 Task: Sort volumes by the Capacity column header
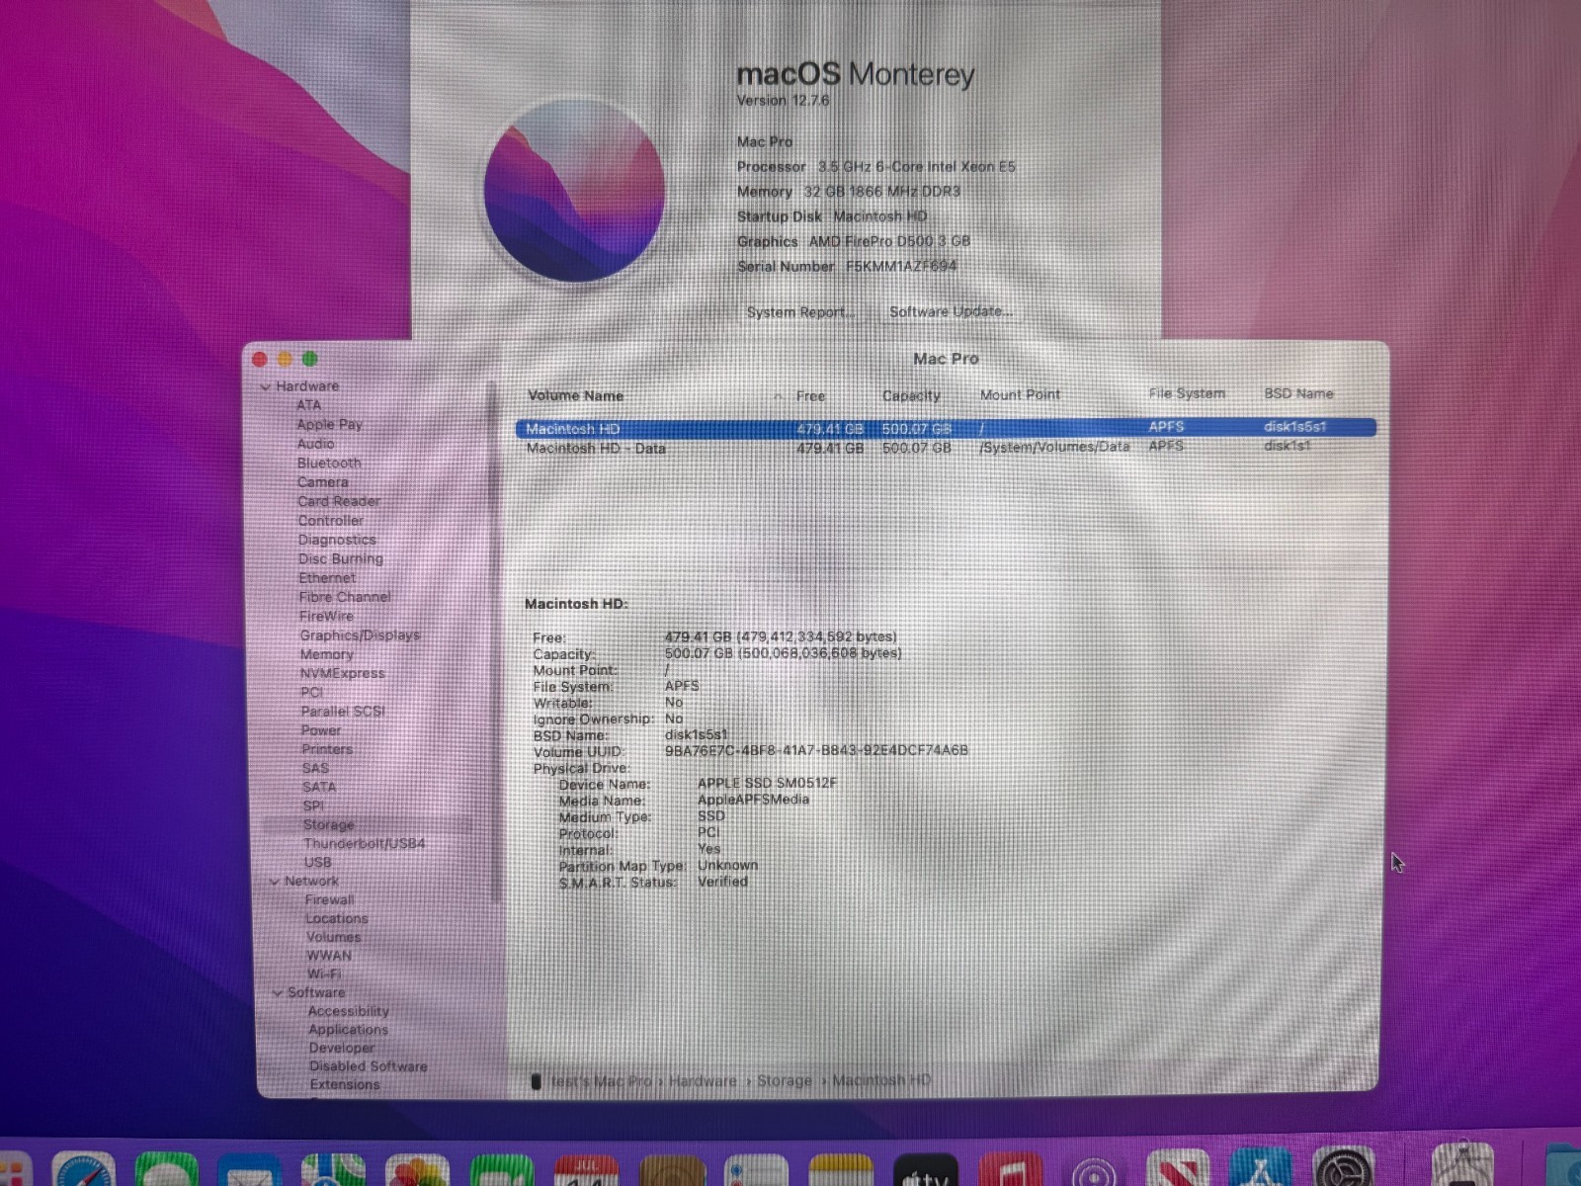(x=911, y=395)
